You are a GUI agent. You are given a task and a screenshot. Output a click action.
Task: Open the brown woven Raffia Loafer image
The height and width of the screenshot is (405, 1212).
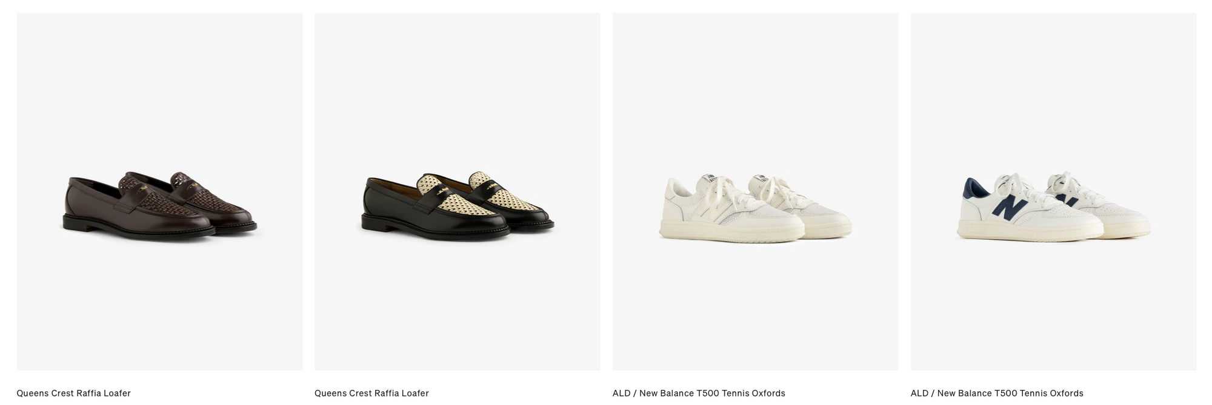pos(159,191)
